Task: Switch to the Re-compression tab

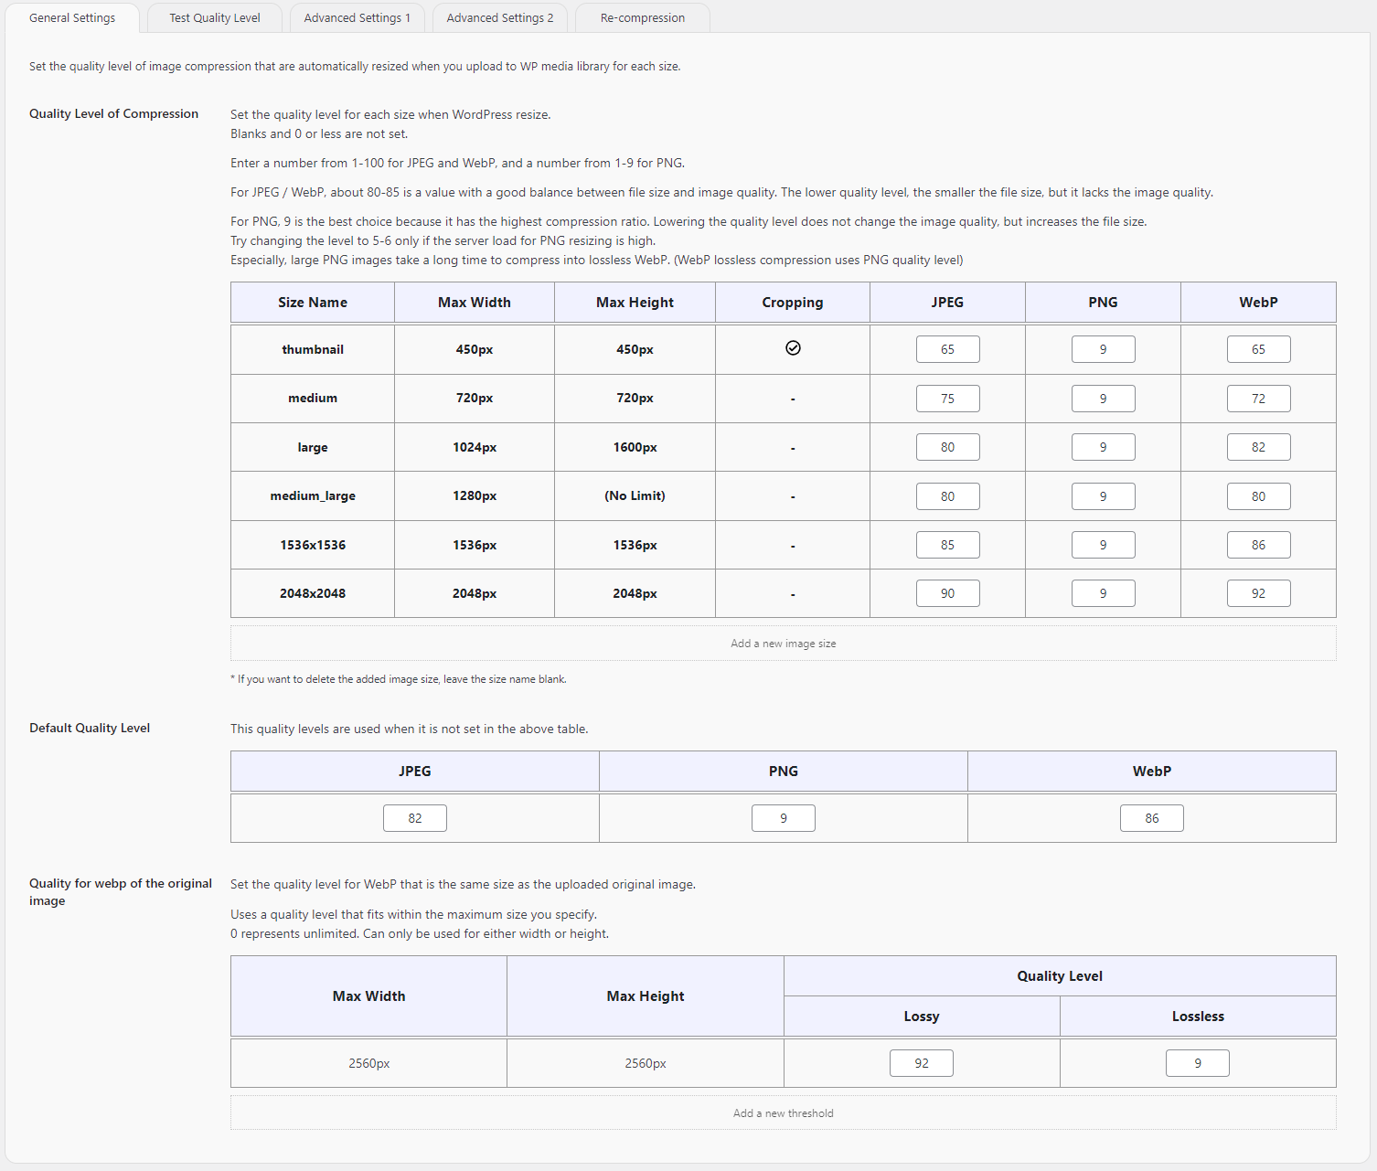Action: pos(643,18)
